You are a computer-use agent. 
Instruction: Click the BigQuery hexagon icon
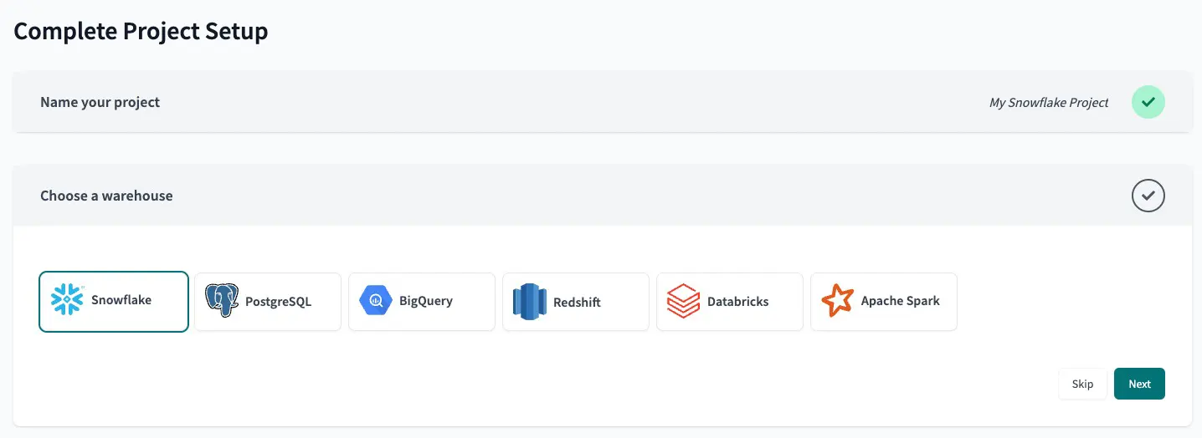click(x=376, y=301)
